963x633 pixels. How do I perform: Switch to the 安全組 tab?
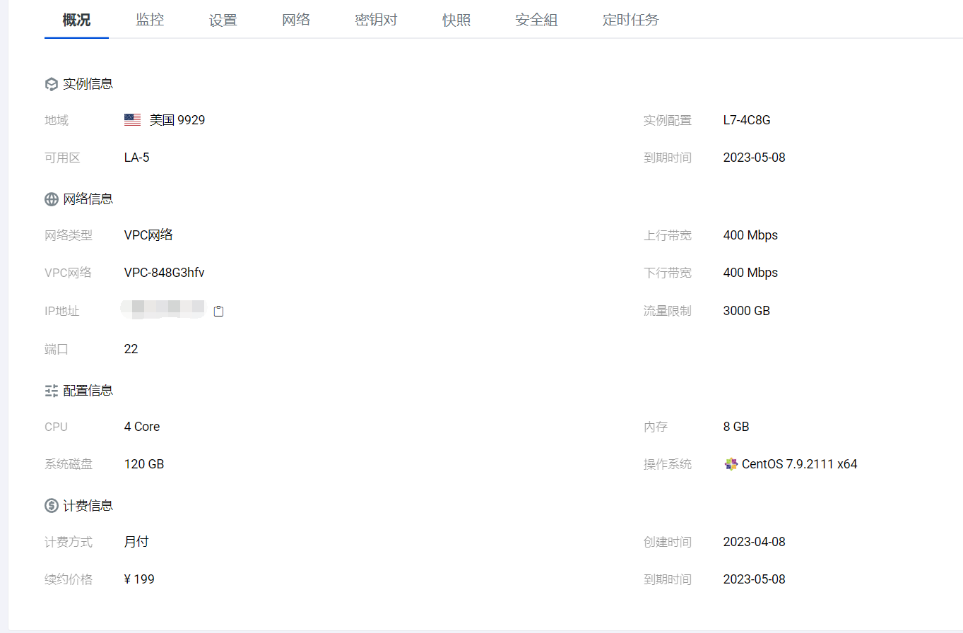click(x=536, y=20)
